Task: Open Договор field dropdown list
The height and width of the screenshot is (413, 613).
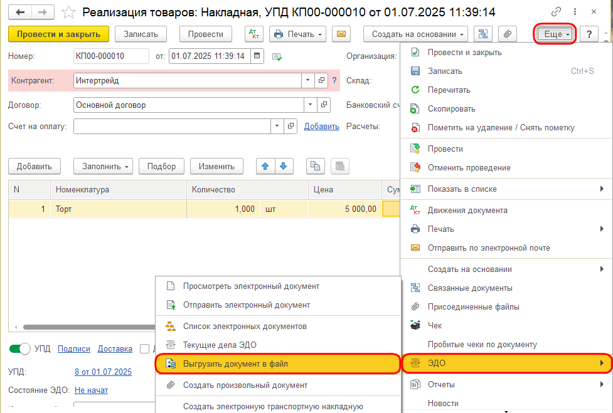Action: tap(310, 105)
